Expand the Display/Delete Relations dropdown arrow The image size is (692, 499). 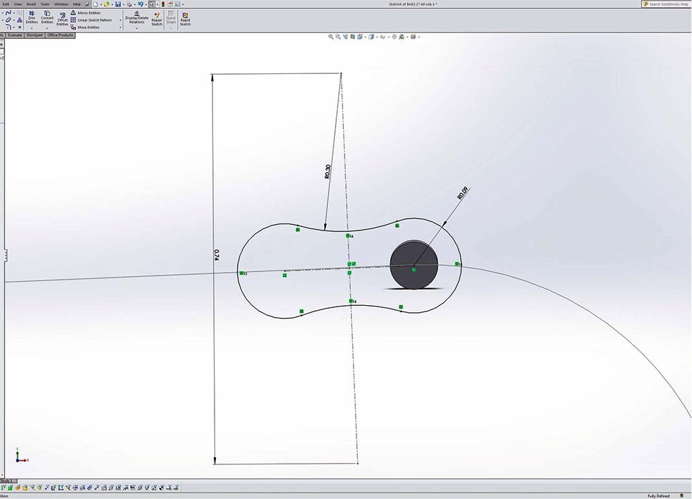click(136, 28)
